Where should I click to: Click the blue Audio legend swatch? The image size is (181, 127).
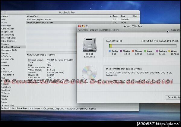coord(110,51)
